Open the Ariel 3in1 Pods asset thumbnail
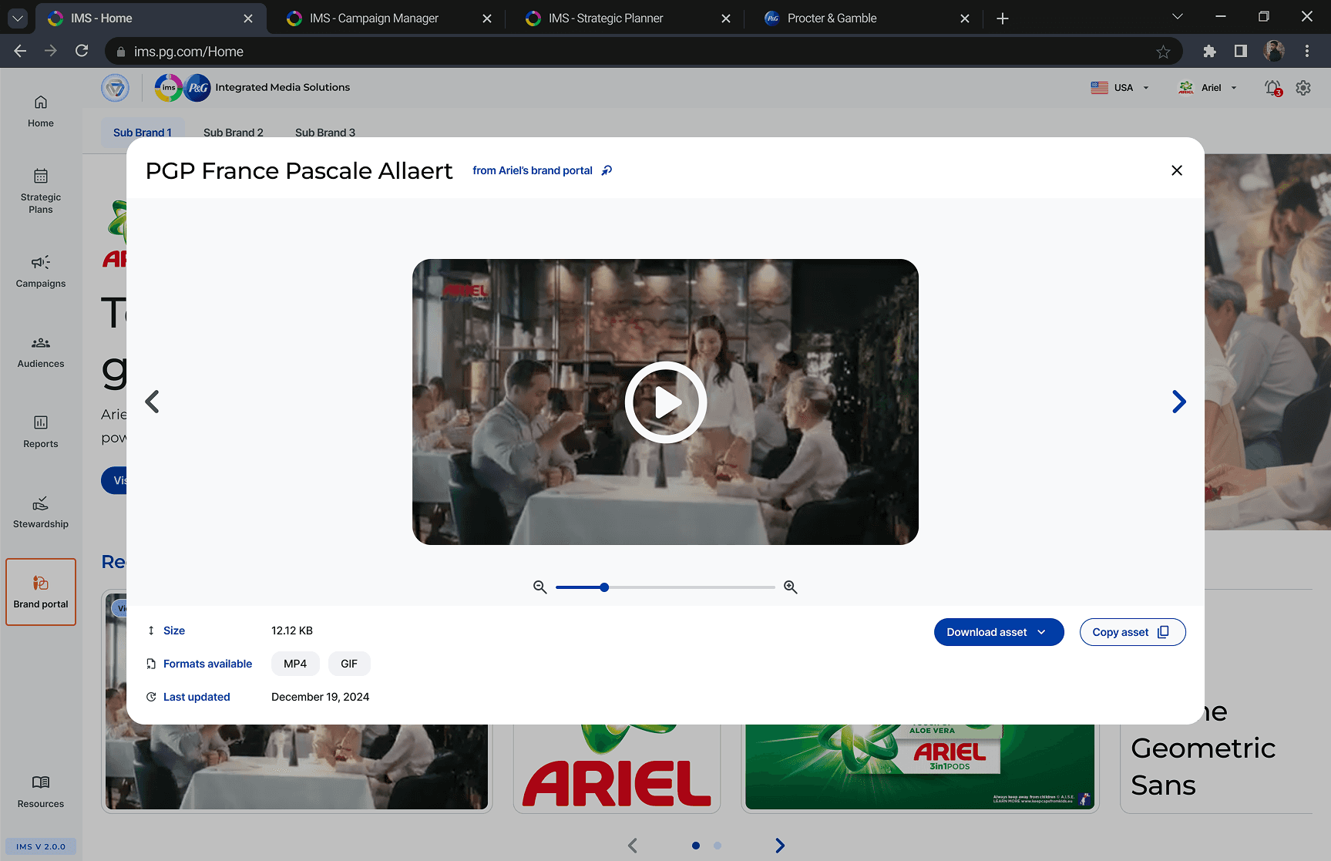 click(x=919, y=767)
